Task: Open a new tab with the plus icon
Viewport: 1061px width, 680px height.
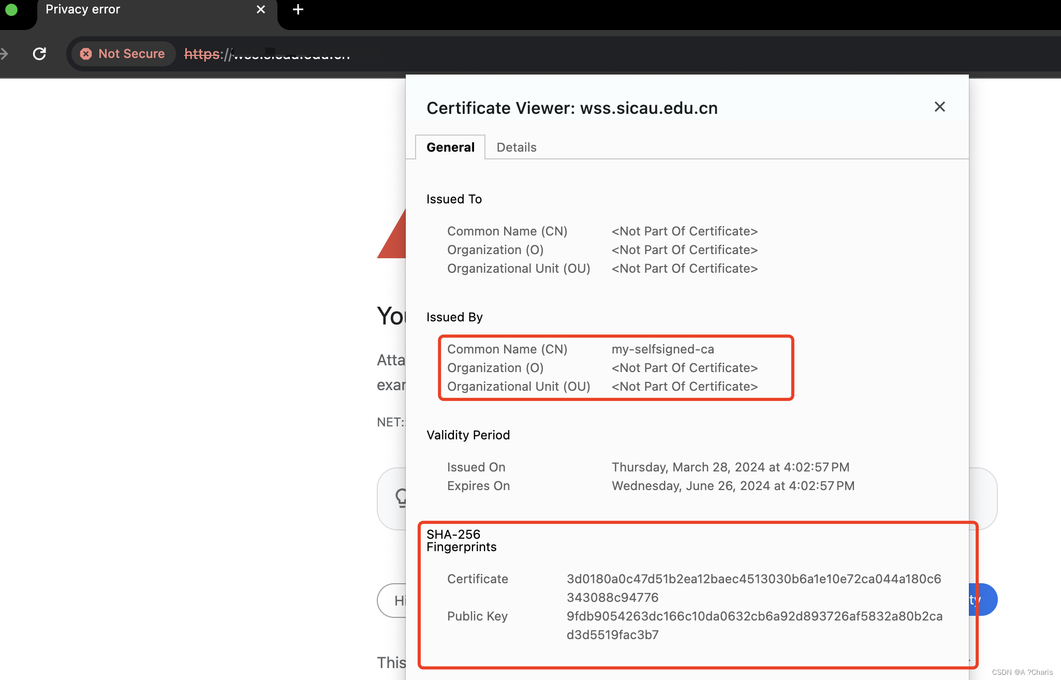Action: click(298, 9)
